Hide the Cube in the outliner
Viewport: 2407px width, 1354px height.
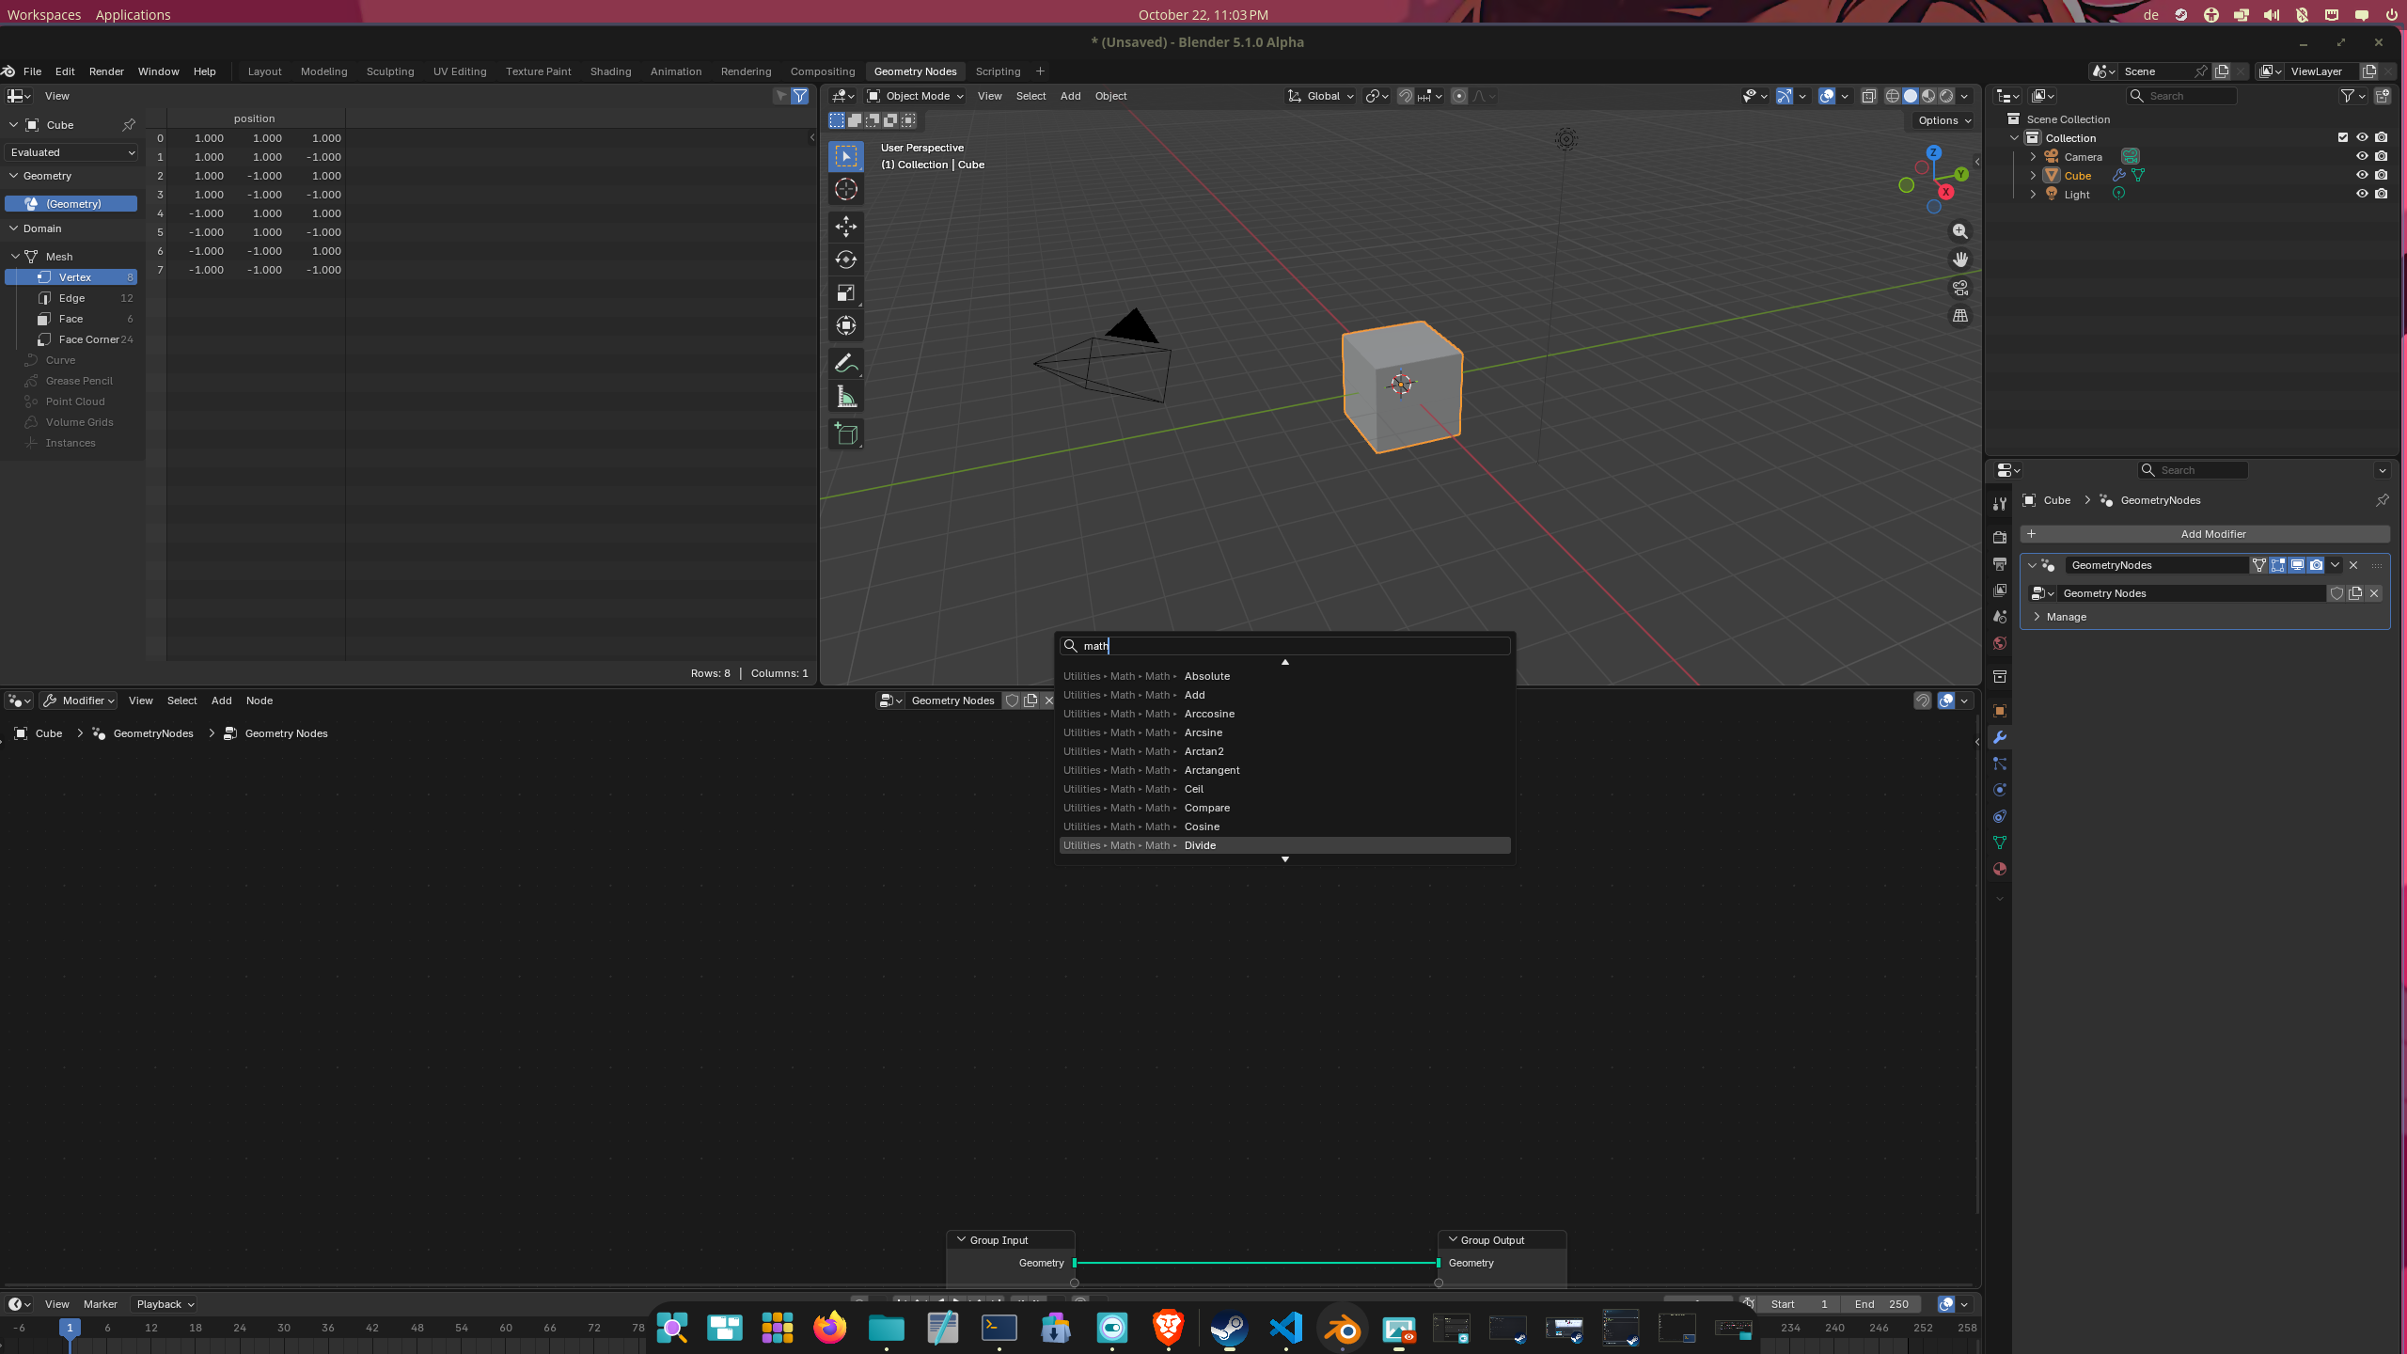[x=2362, y=176]
